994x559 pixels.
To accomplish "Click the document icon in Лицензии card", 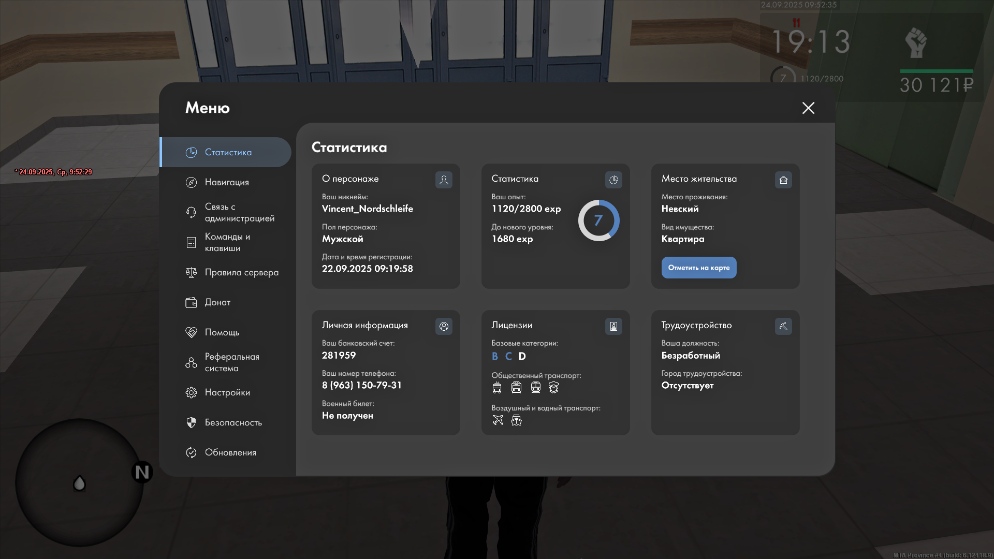I will point(613,326).
